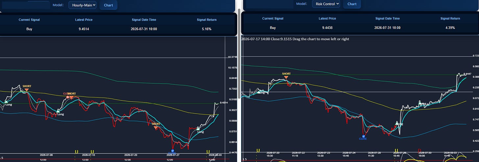Click latest price 9.4514 in Hourly-Main table

coord(84,29)
